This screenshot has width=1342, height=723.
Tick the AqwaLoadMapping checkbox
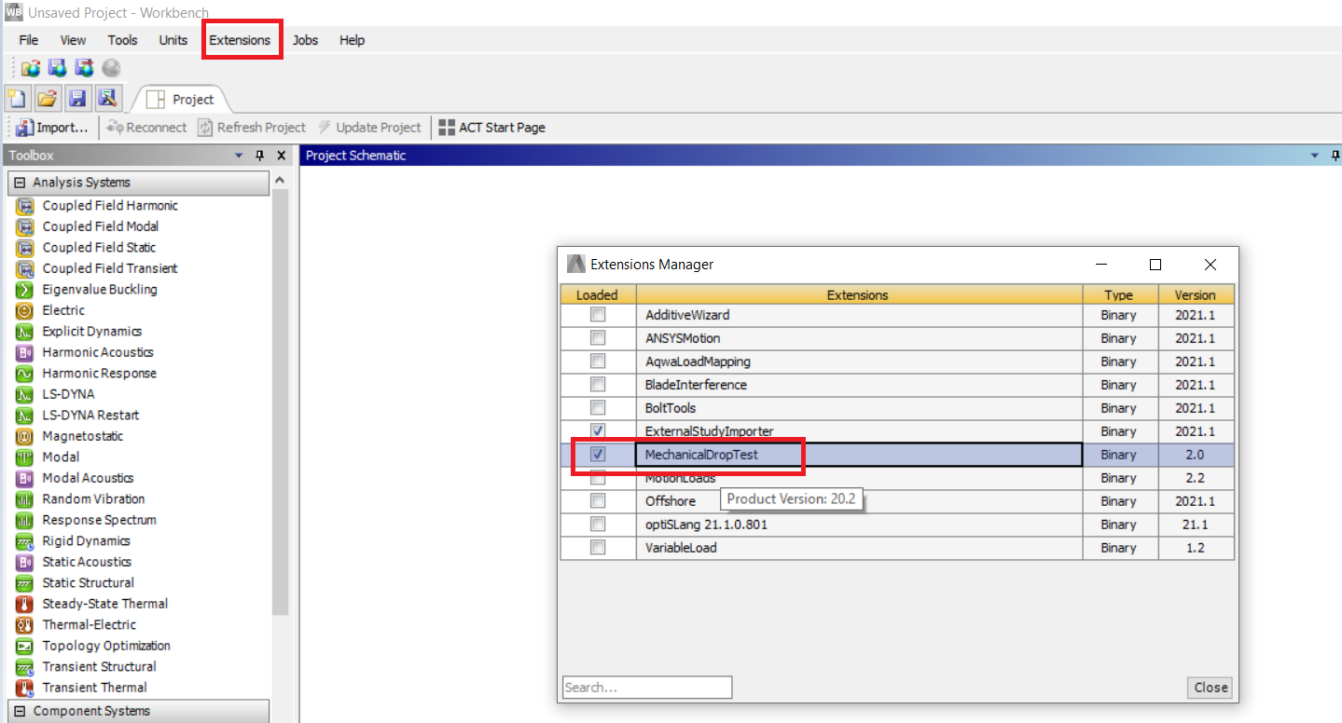[598, 361]
